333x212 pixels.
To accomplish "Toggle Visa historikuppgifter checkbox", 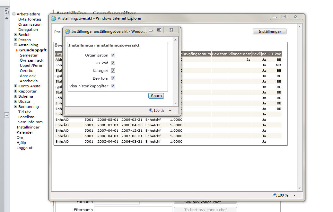I will point(113,86).
